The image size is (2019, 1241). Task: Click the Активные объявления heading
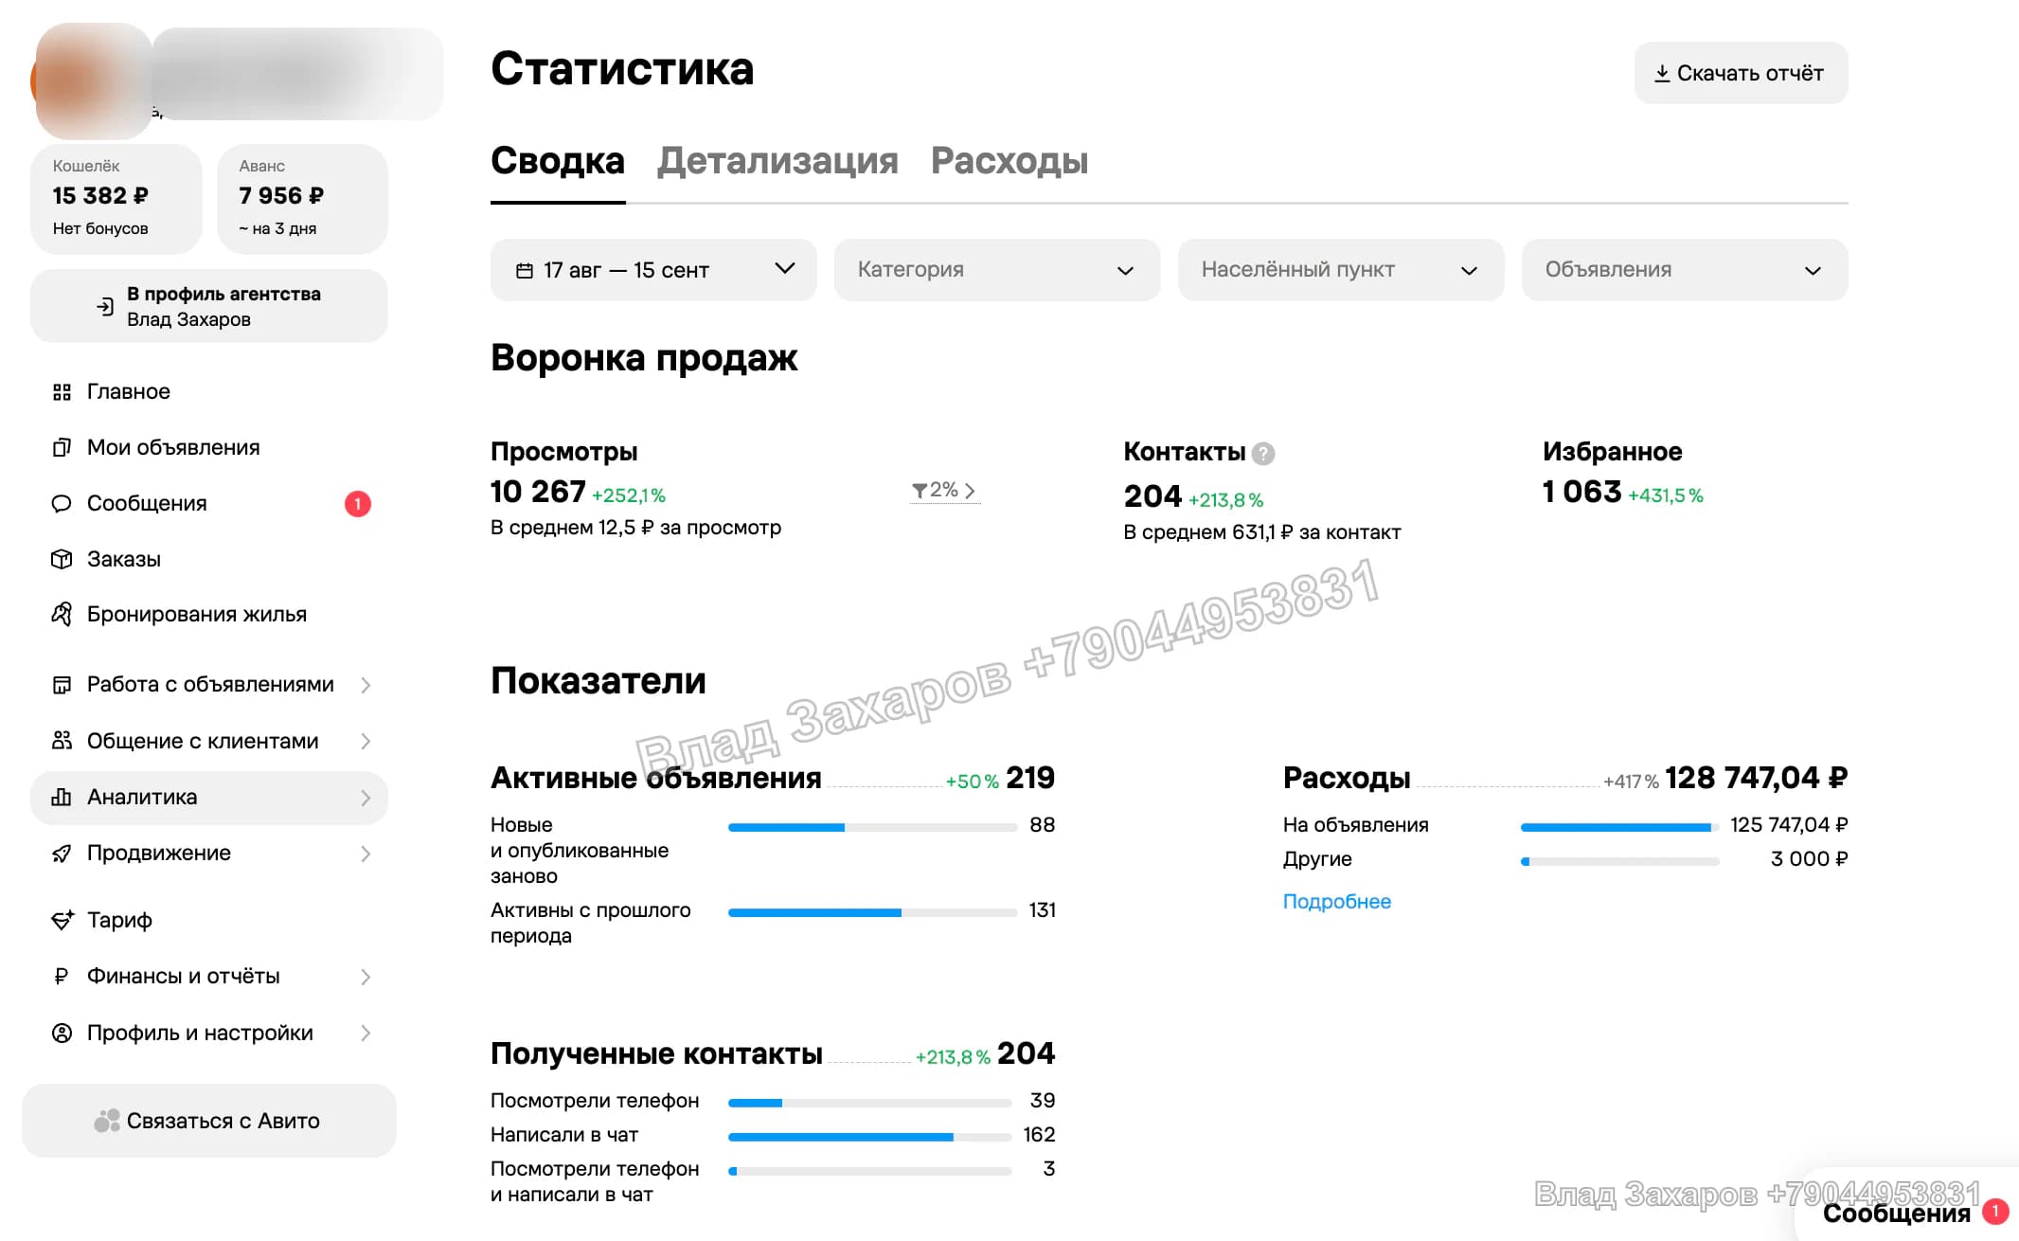[x=655, y=778]
